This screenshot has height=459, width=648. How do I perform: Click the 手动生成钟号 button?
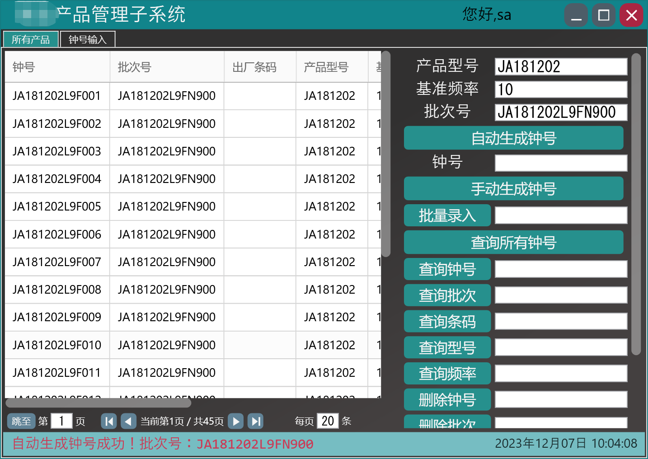pyautogui.click(x=514, y=189)
